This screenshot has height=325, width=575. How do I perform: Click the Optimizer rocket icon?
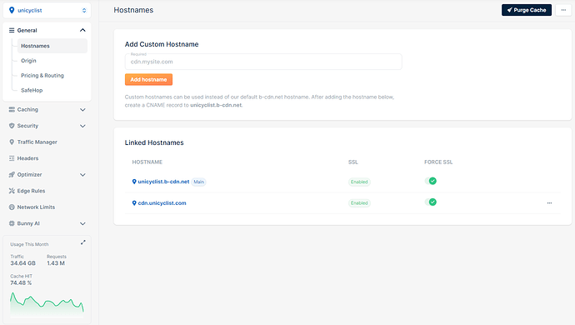[12, 175]
